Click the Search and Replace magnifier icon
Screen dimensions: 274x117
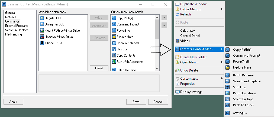tap(227, 81)
